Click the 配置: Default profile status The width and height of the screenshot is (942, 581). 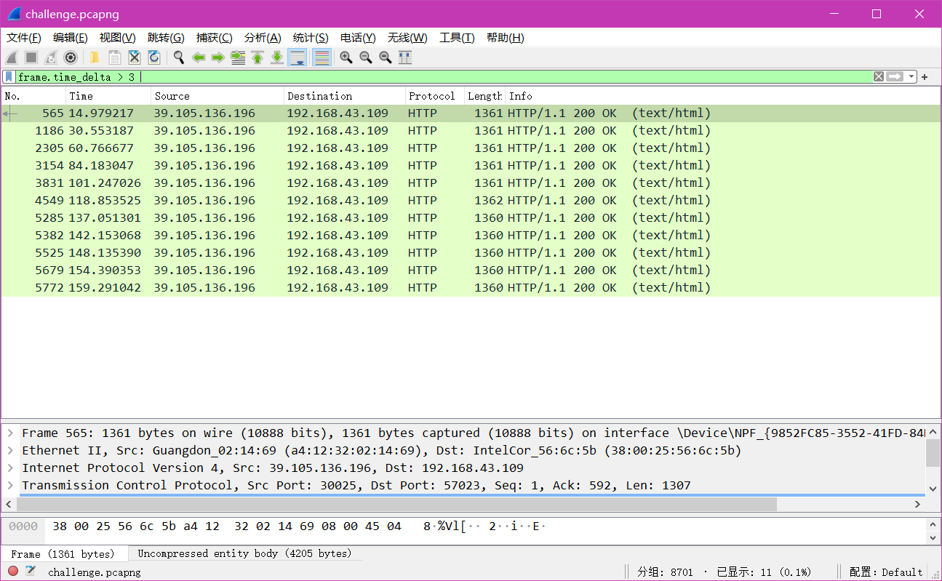pyautogui.click(x=886, y=572)
